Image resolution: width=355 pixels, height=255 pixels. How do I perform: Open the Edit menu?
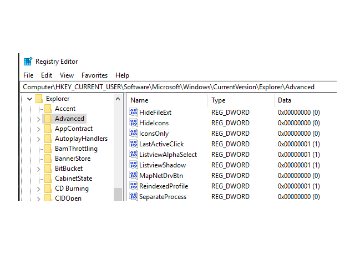(x=47, y=75)
